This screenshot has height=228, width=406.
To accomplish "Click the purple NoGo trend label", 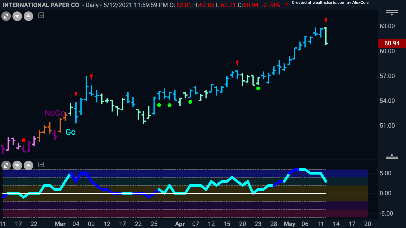I will [x=55, y=113].
